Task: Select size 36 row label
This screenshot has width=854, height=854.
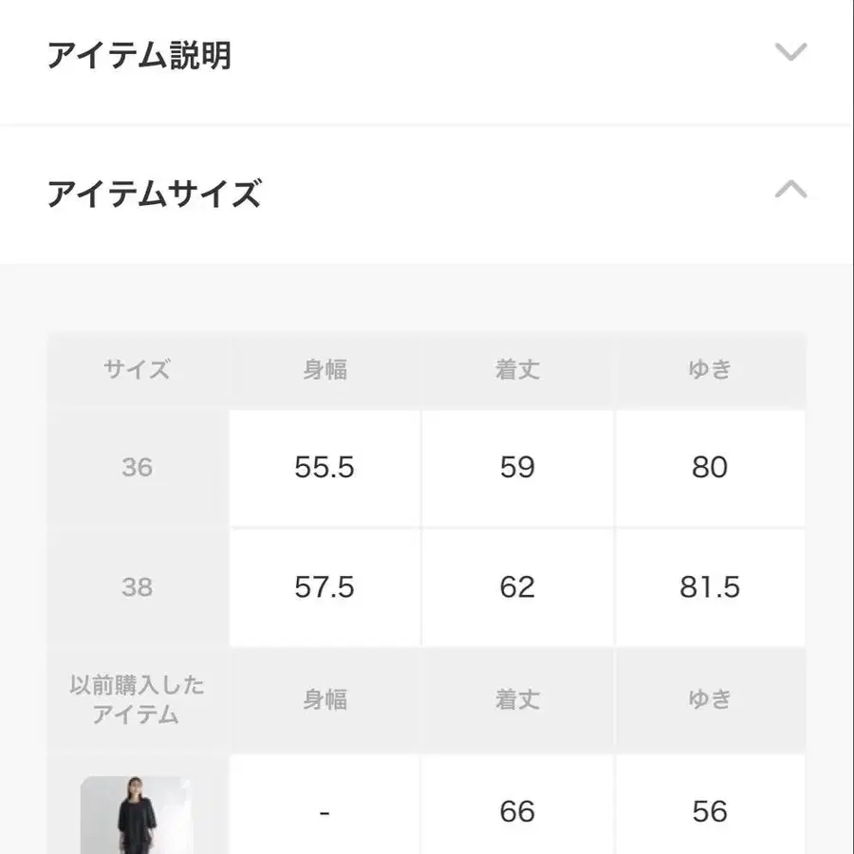Action: [x=138, y=467]
